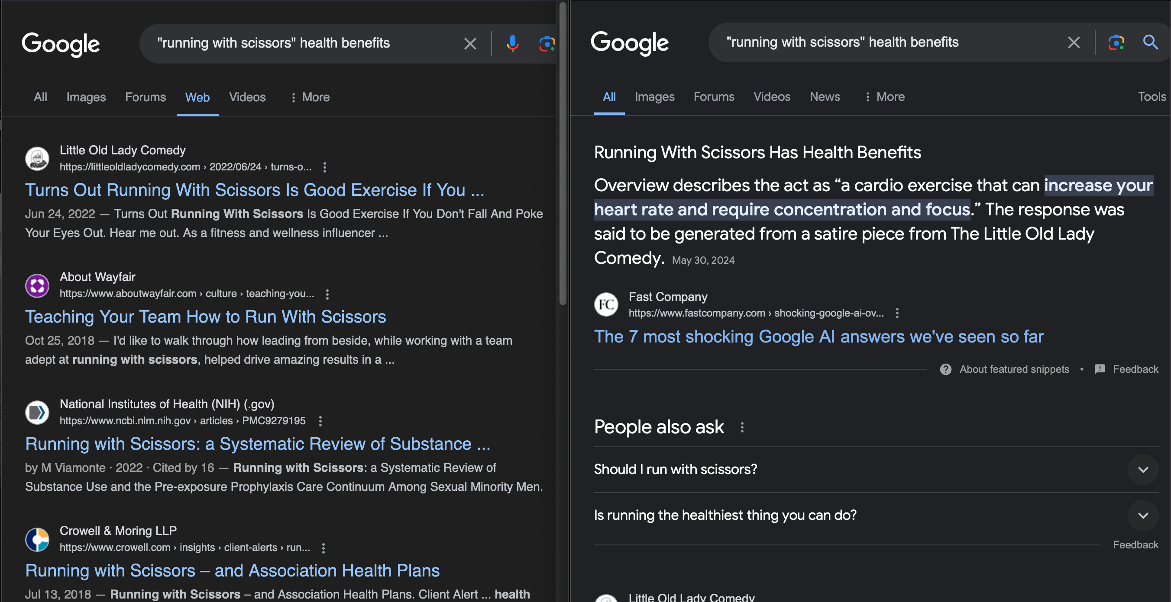Click 'Fast Company' site name
This screenshot has height=602, width=1171.
point(668,297)
